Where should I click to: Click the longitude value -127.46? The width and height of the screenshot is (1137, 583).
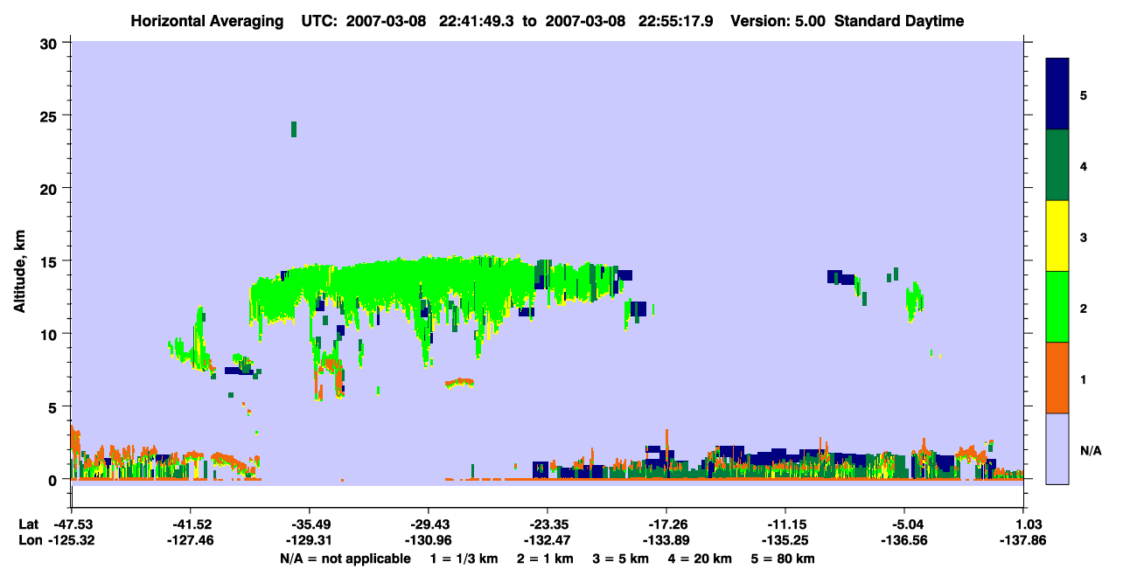pyautogui.click(x=190, y=541)
